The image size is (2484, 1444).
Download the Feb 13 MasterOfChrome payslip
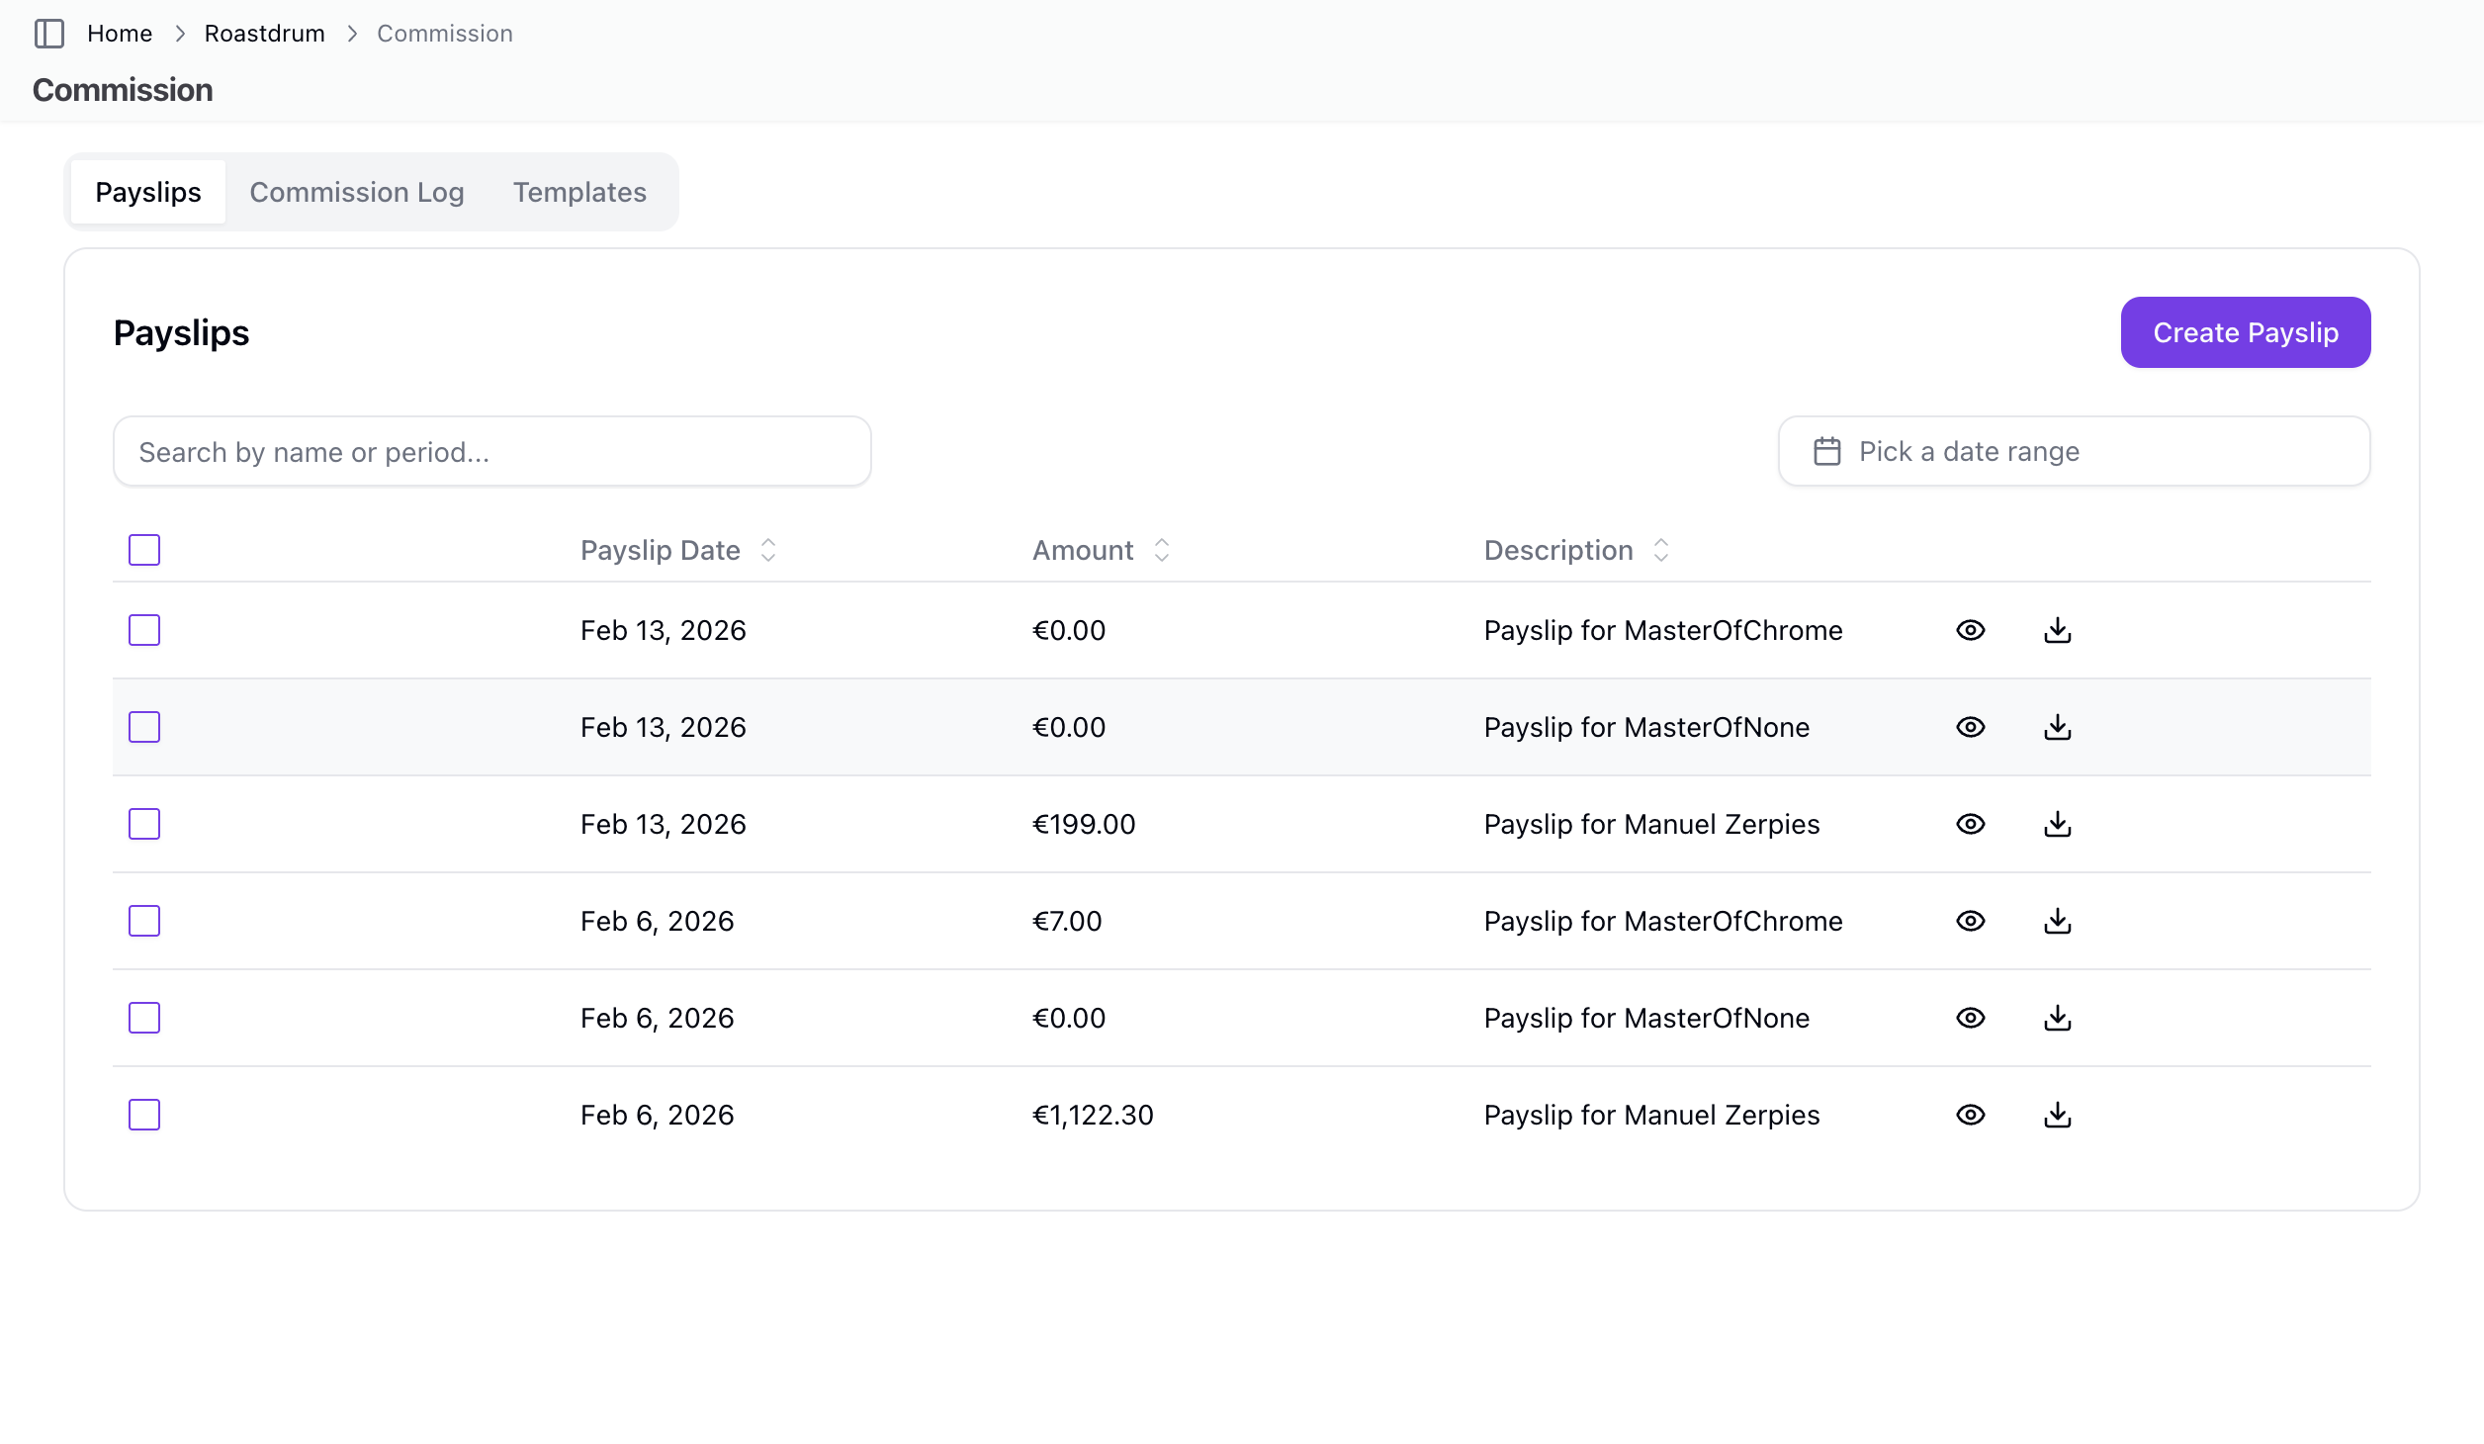[2057, 630]
